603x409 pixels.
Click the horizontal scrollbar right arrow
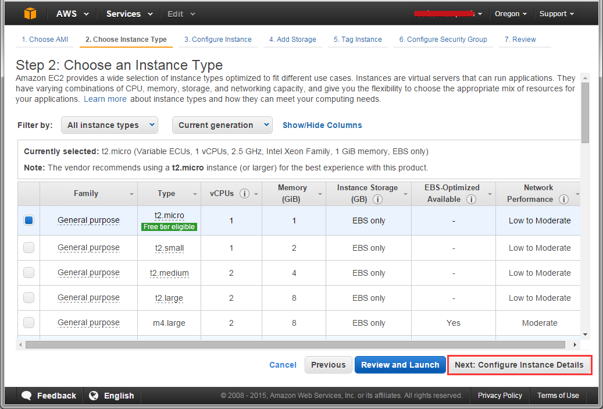coord(575,345)
